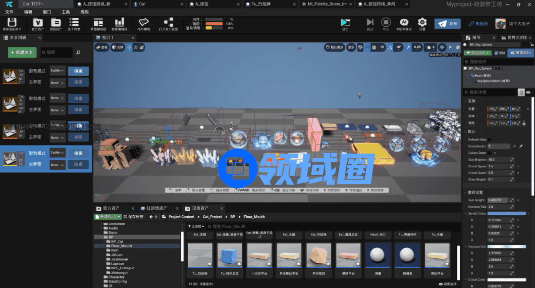This screenshot has height=288, width=535.
Task: Enable the Colors Determined checkbox
Action: click(490, 153)
